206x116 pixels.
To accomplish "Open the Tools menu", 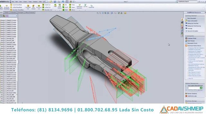I will click(30, 2).
